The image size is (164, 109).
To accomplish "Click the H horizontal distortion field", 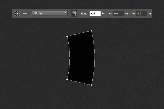I will point(119,13).
